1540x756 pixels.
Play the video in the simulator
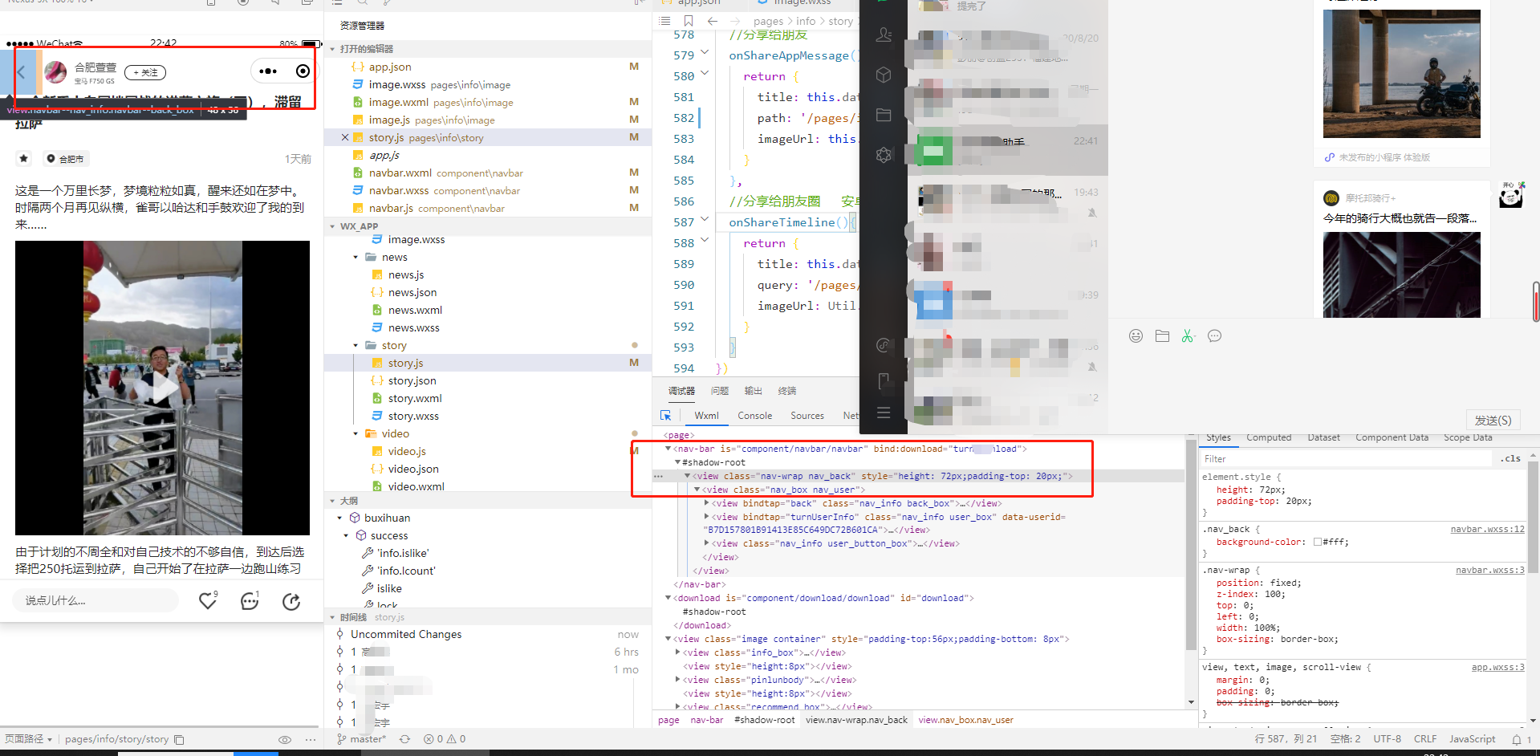(163, 388)
